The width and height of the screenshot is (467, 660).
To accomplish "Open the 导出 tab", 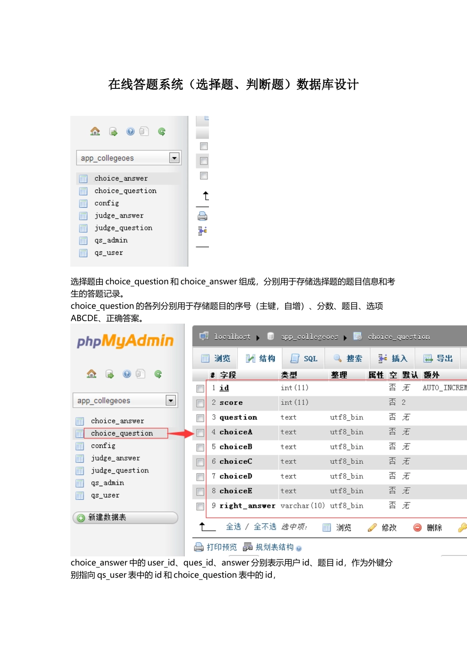I will click(x=438, y=358).
